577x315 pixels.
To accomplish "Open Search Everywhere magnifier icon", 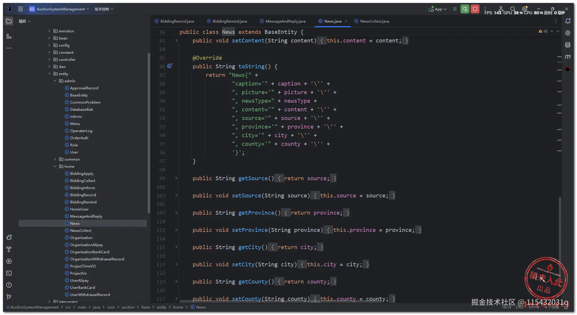I will click(x=513, y=9).
